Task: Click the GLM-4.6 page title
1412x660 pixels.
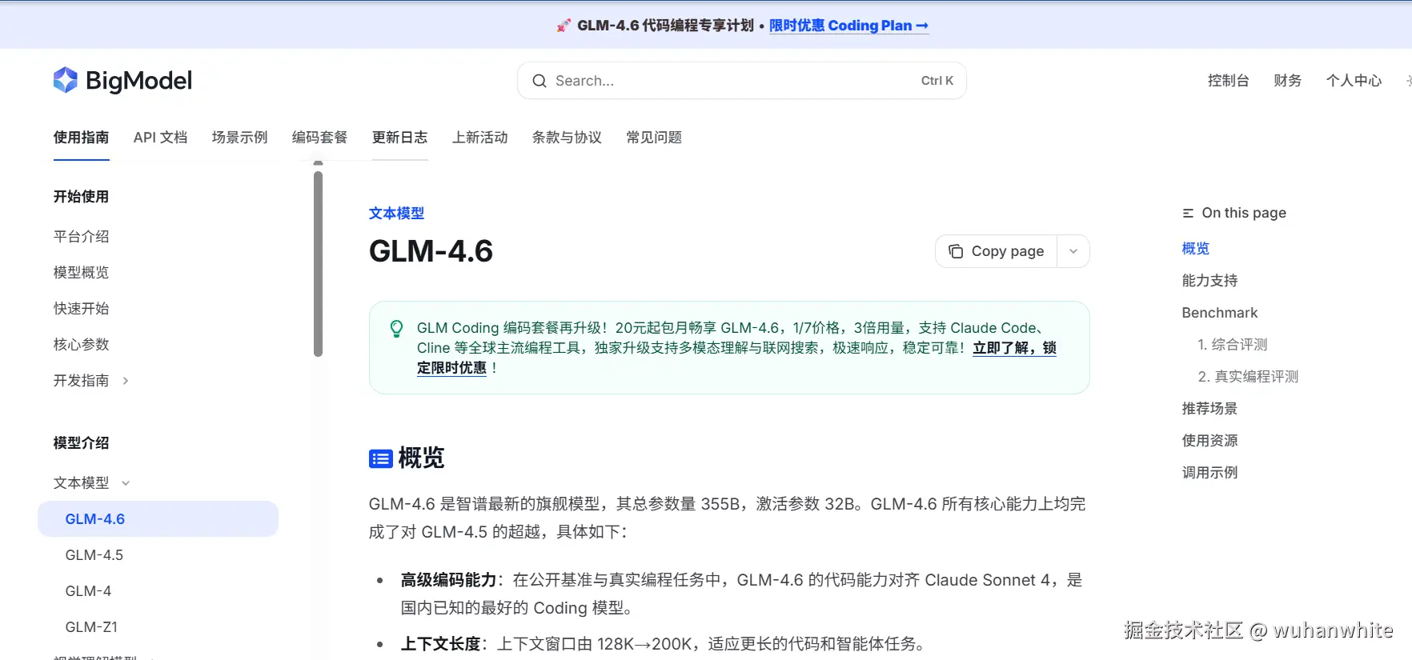Action: point(431,251)
